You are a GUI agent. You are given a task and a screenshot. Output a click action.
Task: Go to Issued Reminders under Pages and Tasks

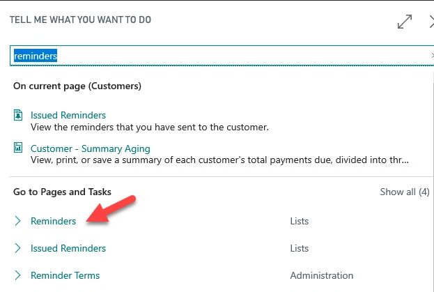click(x=68, y=249)
